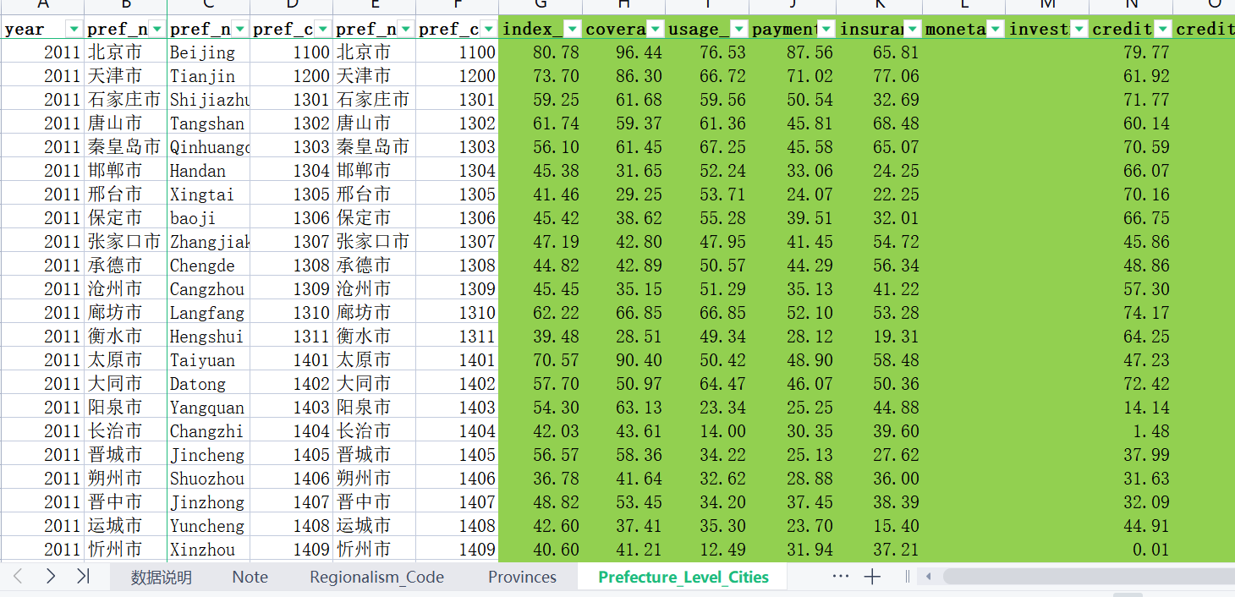1235x597 pixels.
Task: Select the Shuozhou cell
Action: (208, 479)
